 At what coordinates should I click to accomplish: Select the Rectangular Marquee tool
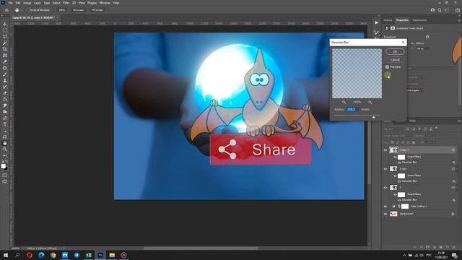(5, 30)
